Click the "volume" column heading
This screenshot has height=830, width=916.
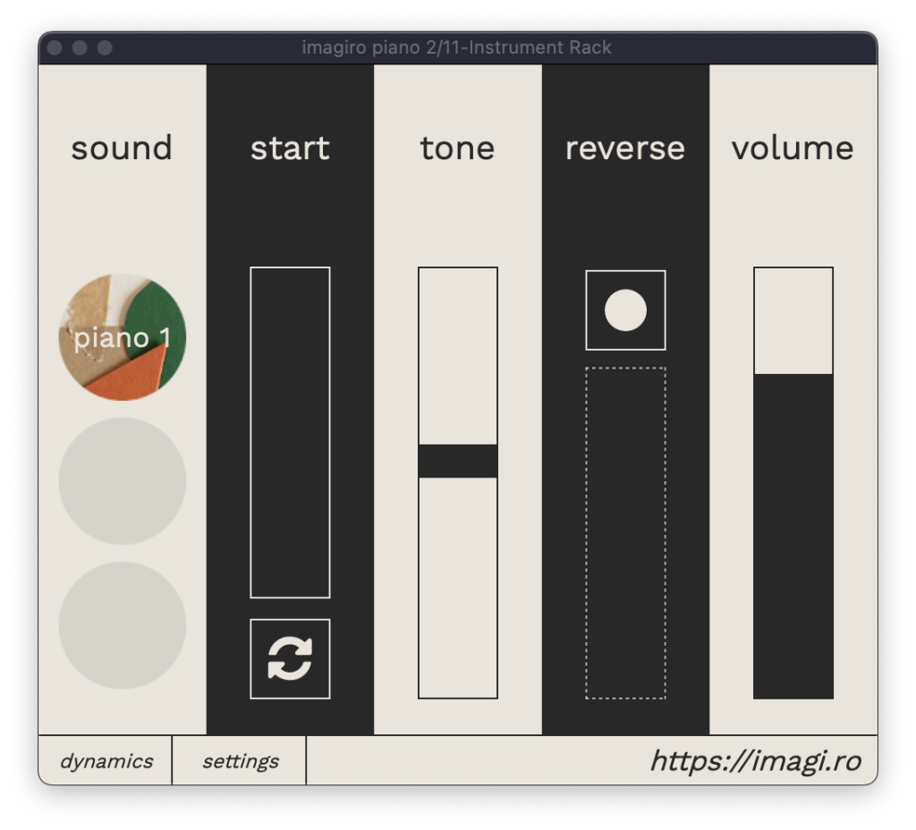(793, 148)
